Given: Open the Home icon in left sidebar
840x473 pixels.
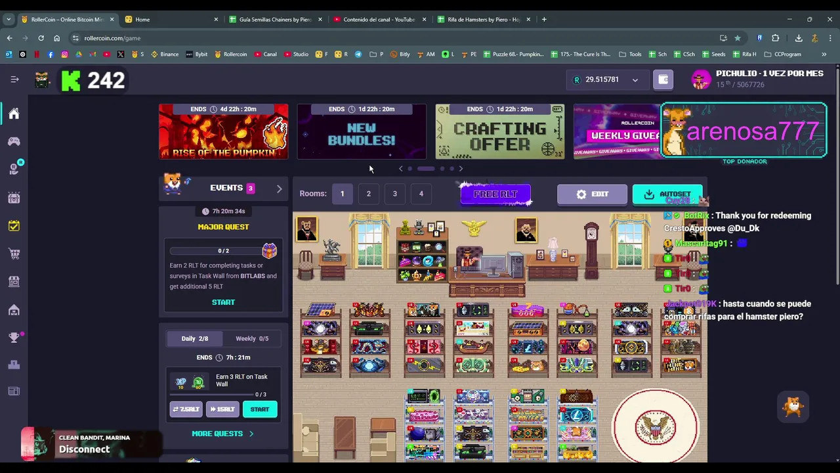Looking at the screenshot, I should coord(14,114).
